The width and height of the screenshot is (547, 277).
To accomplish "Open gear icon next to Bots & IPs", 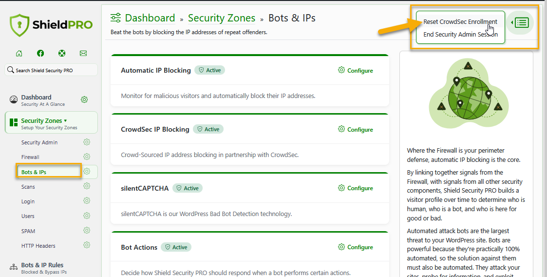I will point(87,171).
